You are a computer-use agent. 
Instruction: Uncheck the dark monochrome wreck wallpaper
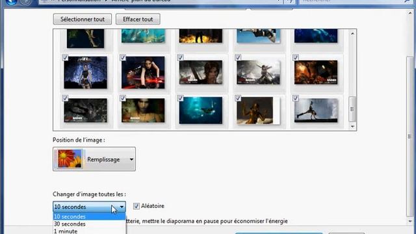tap(65, 98)
